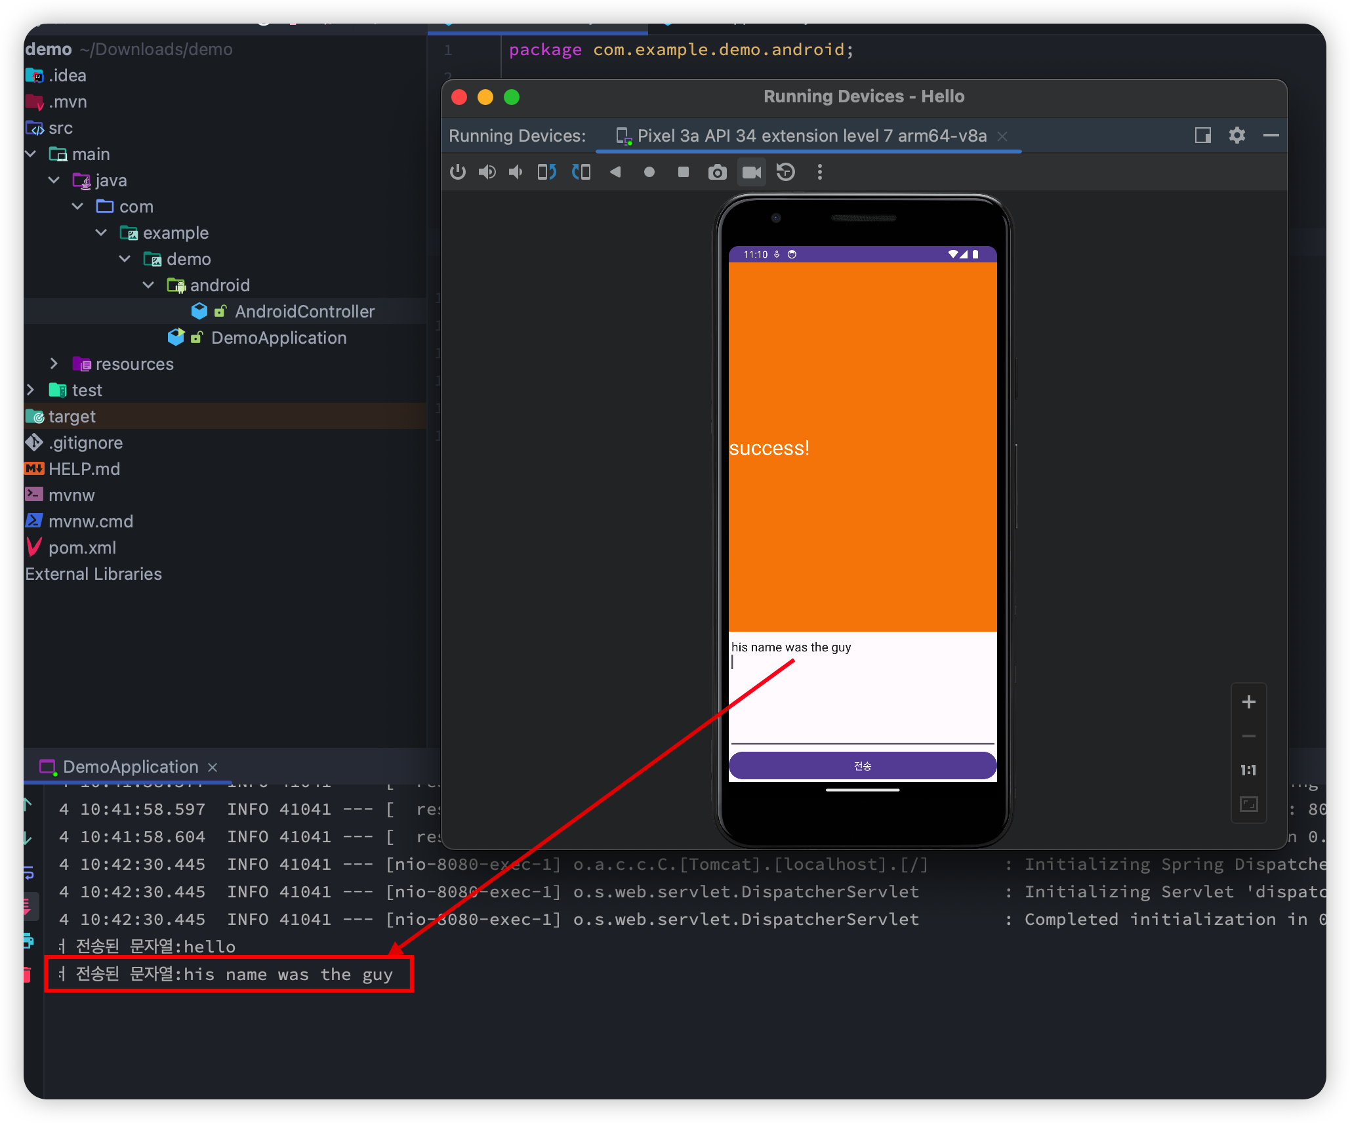This screenshot has width=1350, height=1123.
Task: Click the zoom in plus button
Action: (x=1248, y=702)
